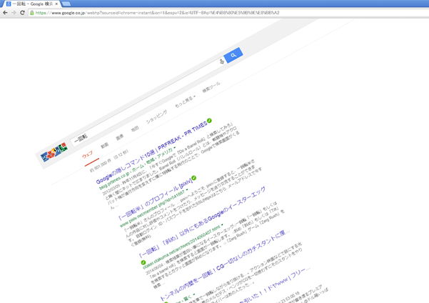Open 「一回転」「斜め」以外にもある Google result
429x303 pixels.
point(202,222)
